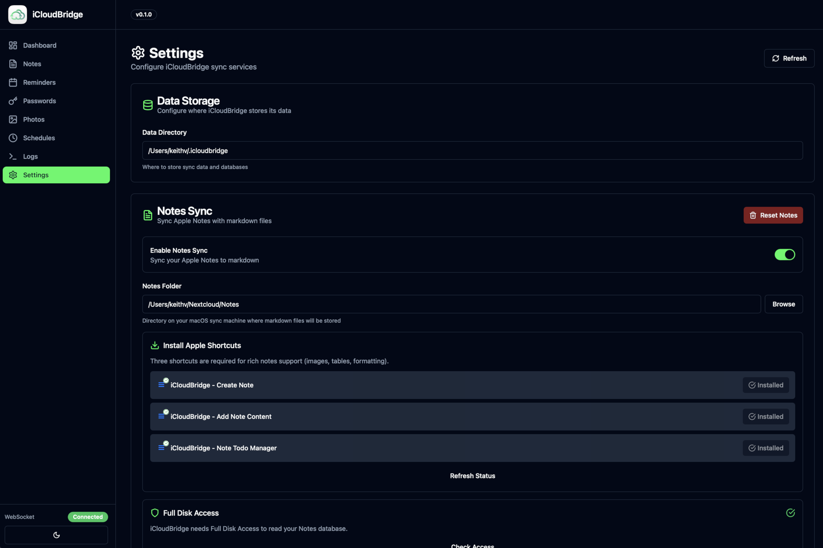823x548 pixels.
Task: Click Browse next to Notes Folder
Action: pos(783,304)
